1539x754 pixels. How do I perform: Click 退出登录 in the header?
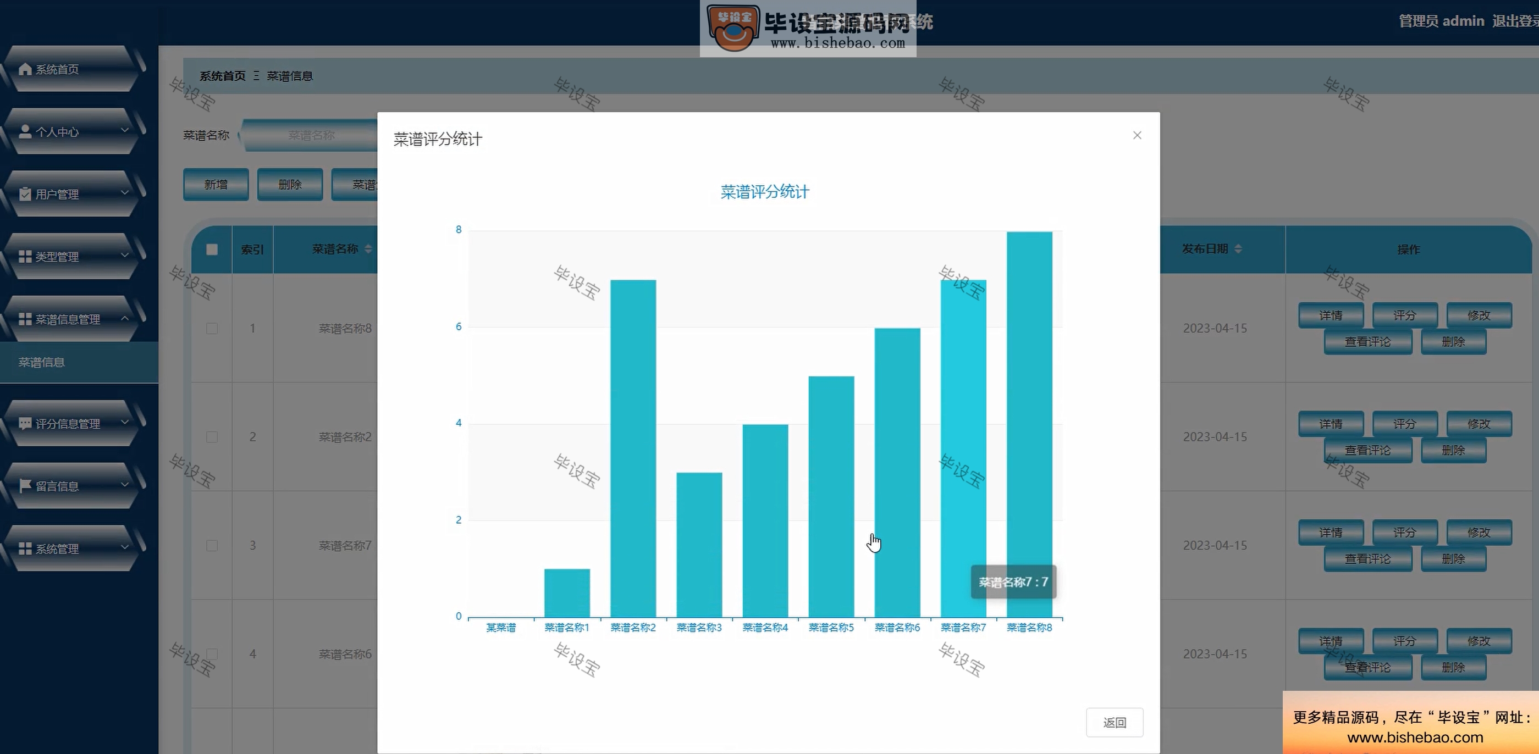coord(1515,21)
